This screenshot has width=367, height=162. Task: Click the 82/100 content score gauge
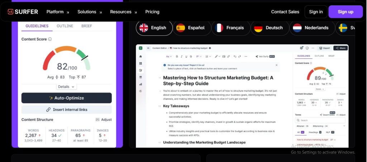tap(66, 58)
